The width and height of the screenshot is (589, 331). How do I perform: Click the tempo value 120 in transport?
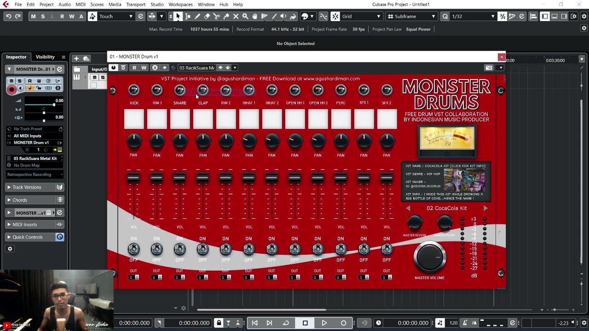(x=453, y=323)
